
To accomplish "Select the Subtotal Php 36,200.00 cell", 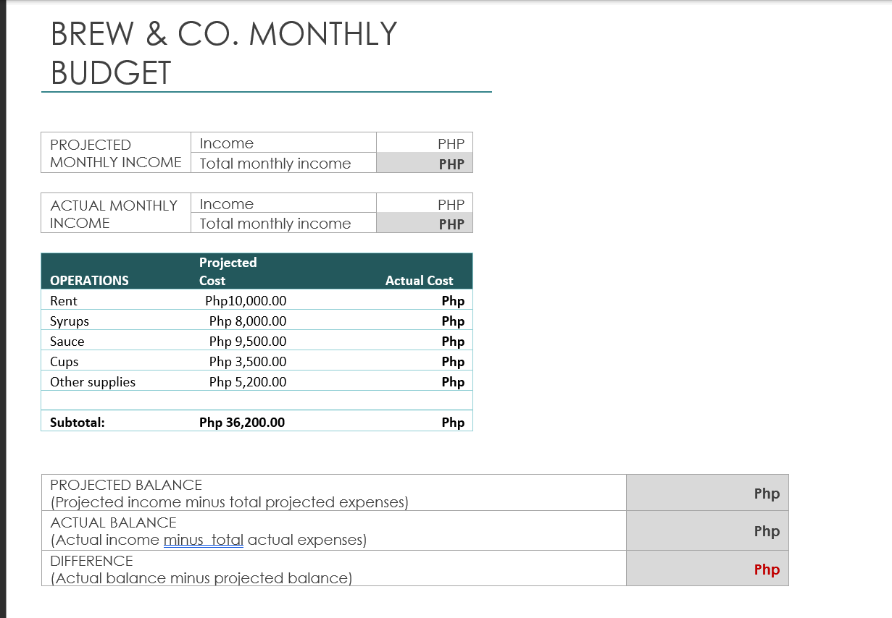I will click(x=243, y=422).
